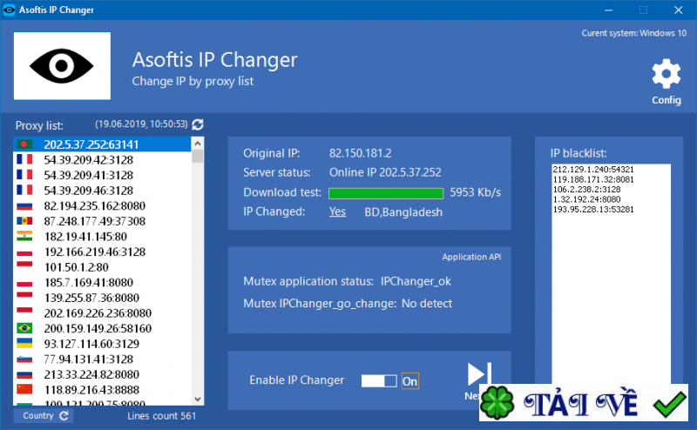Select blacklist entry 193.95.228.13:53281
The image size is (697, 430).
coord(593,209)
